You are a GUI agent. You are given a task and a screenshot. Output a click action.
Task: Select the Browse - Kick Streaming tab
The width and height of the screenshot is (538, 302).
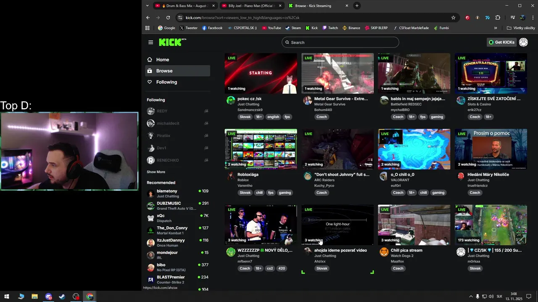(318, 6)
